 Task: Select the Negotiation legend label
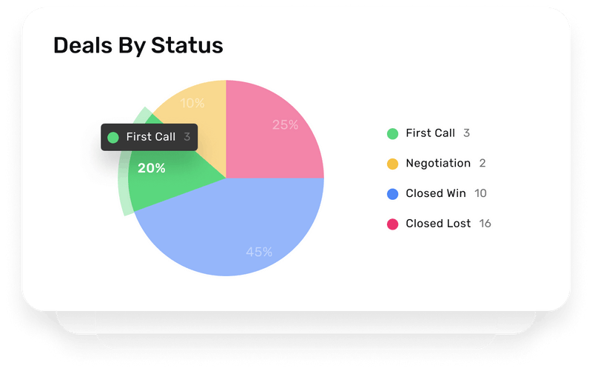[x=437, y=163]
